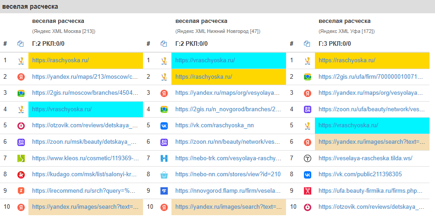Open the 2gis.ru/ufa/firm link
435x217 pixels.
click(x=371, y=77)
